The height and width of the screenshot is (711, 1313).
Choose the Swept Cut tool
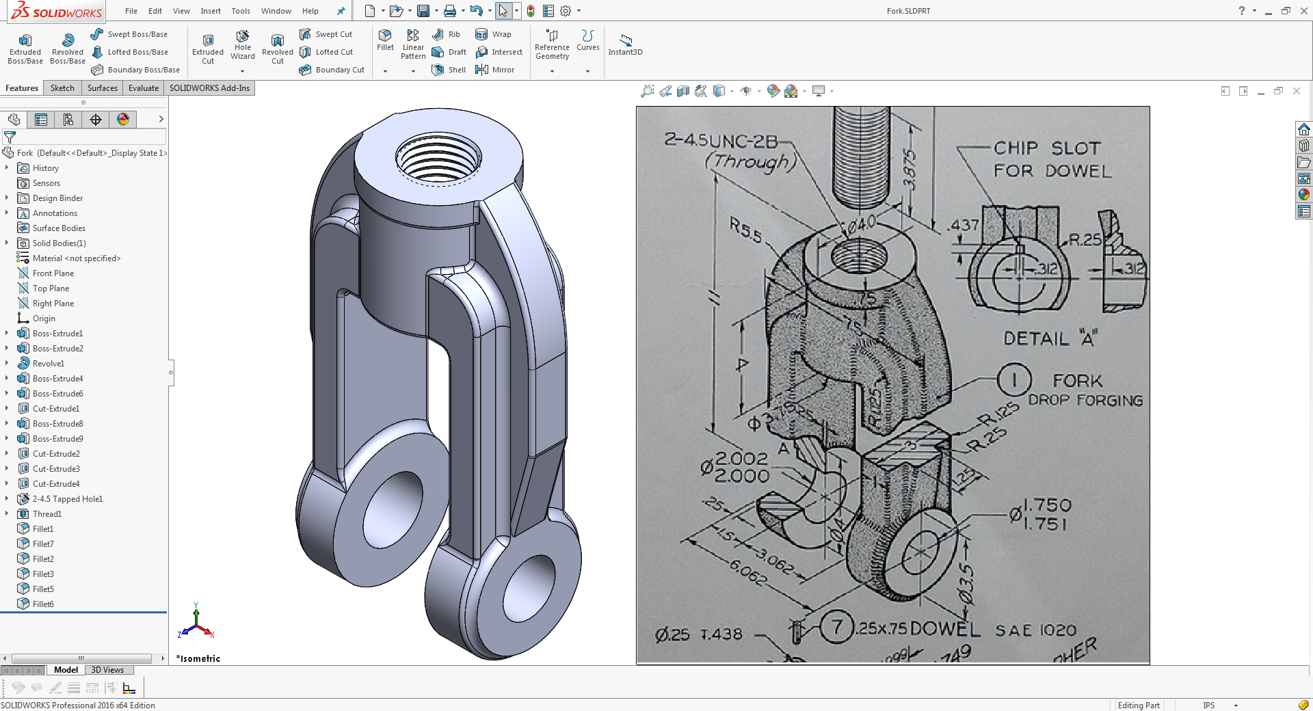pyautogui.click(x=326, y=34)
